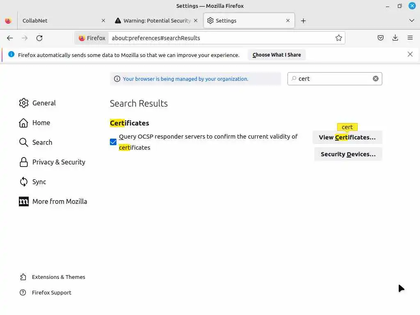
Task: Open the Downloads panel icon
Action: (395, 38)
